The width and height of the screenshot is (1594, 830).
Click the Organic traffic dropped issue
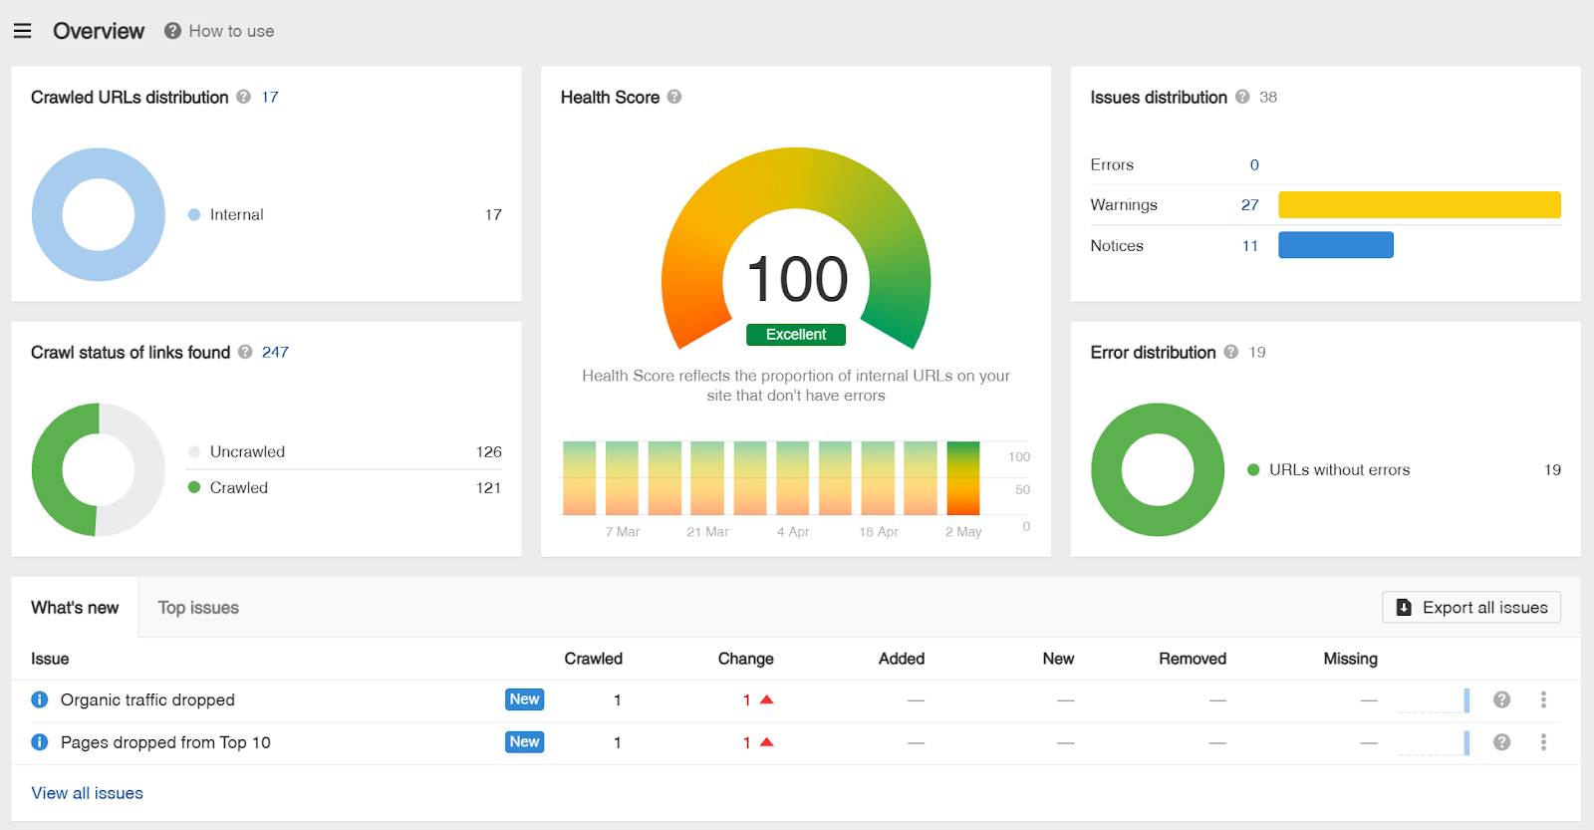point(147,699)
